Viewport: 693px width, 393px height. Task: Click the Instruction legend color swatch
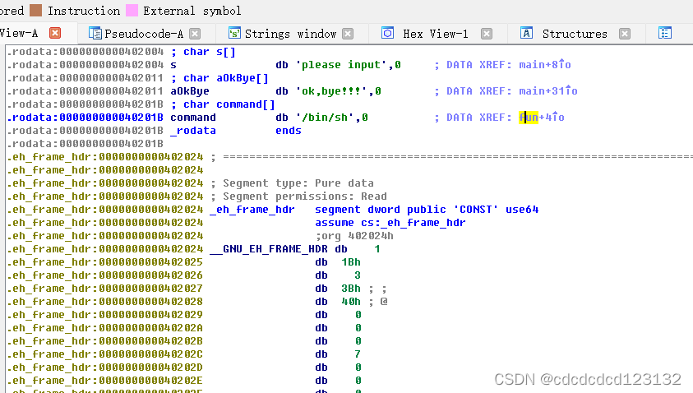pyautogui.click(x=36, y=10)
